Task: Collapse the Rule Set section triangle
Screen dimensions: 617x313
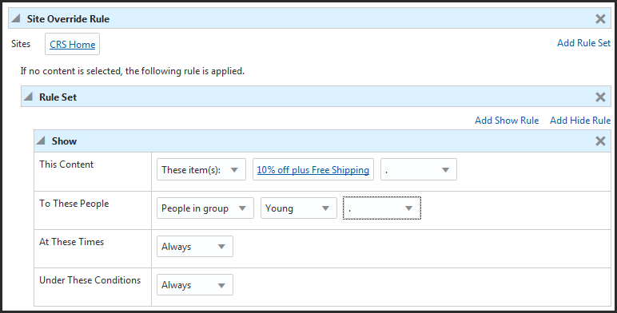Action: pos(28,97)
